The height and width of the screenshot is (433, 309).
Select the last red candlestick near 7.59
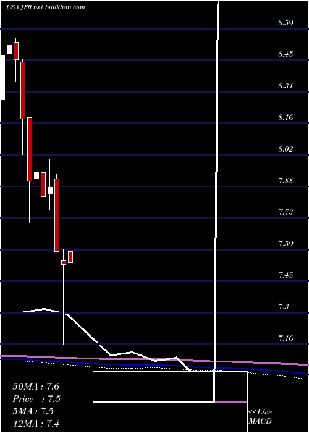[70, 257]
